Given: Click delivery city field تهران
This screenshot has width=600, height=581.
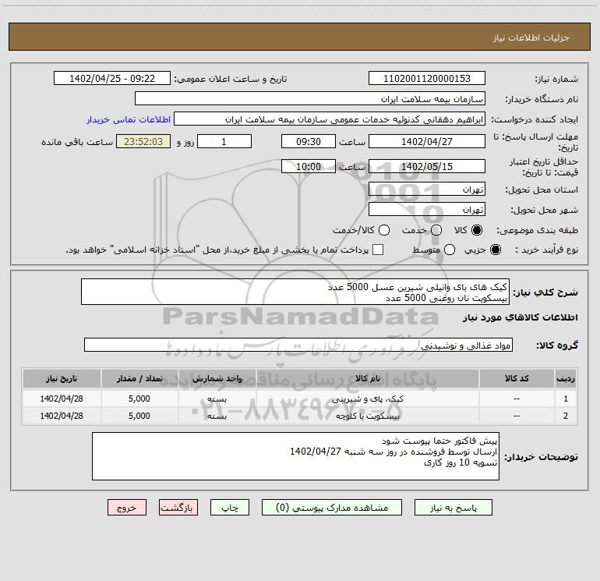Looking at the screenshot, I should click(x=427, y=210).
